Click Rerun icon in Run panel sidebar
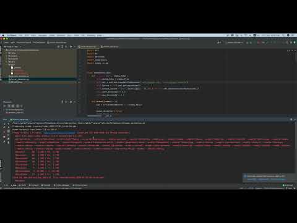Image resolution: width=297 pixels, height=223 pixels. pyautogui.click(x=4, y=124)
